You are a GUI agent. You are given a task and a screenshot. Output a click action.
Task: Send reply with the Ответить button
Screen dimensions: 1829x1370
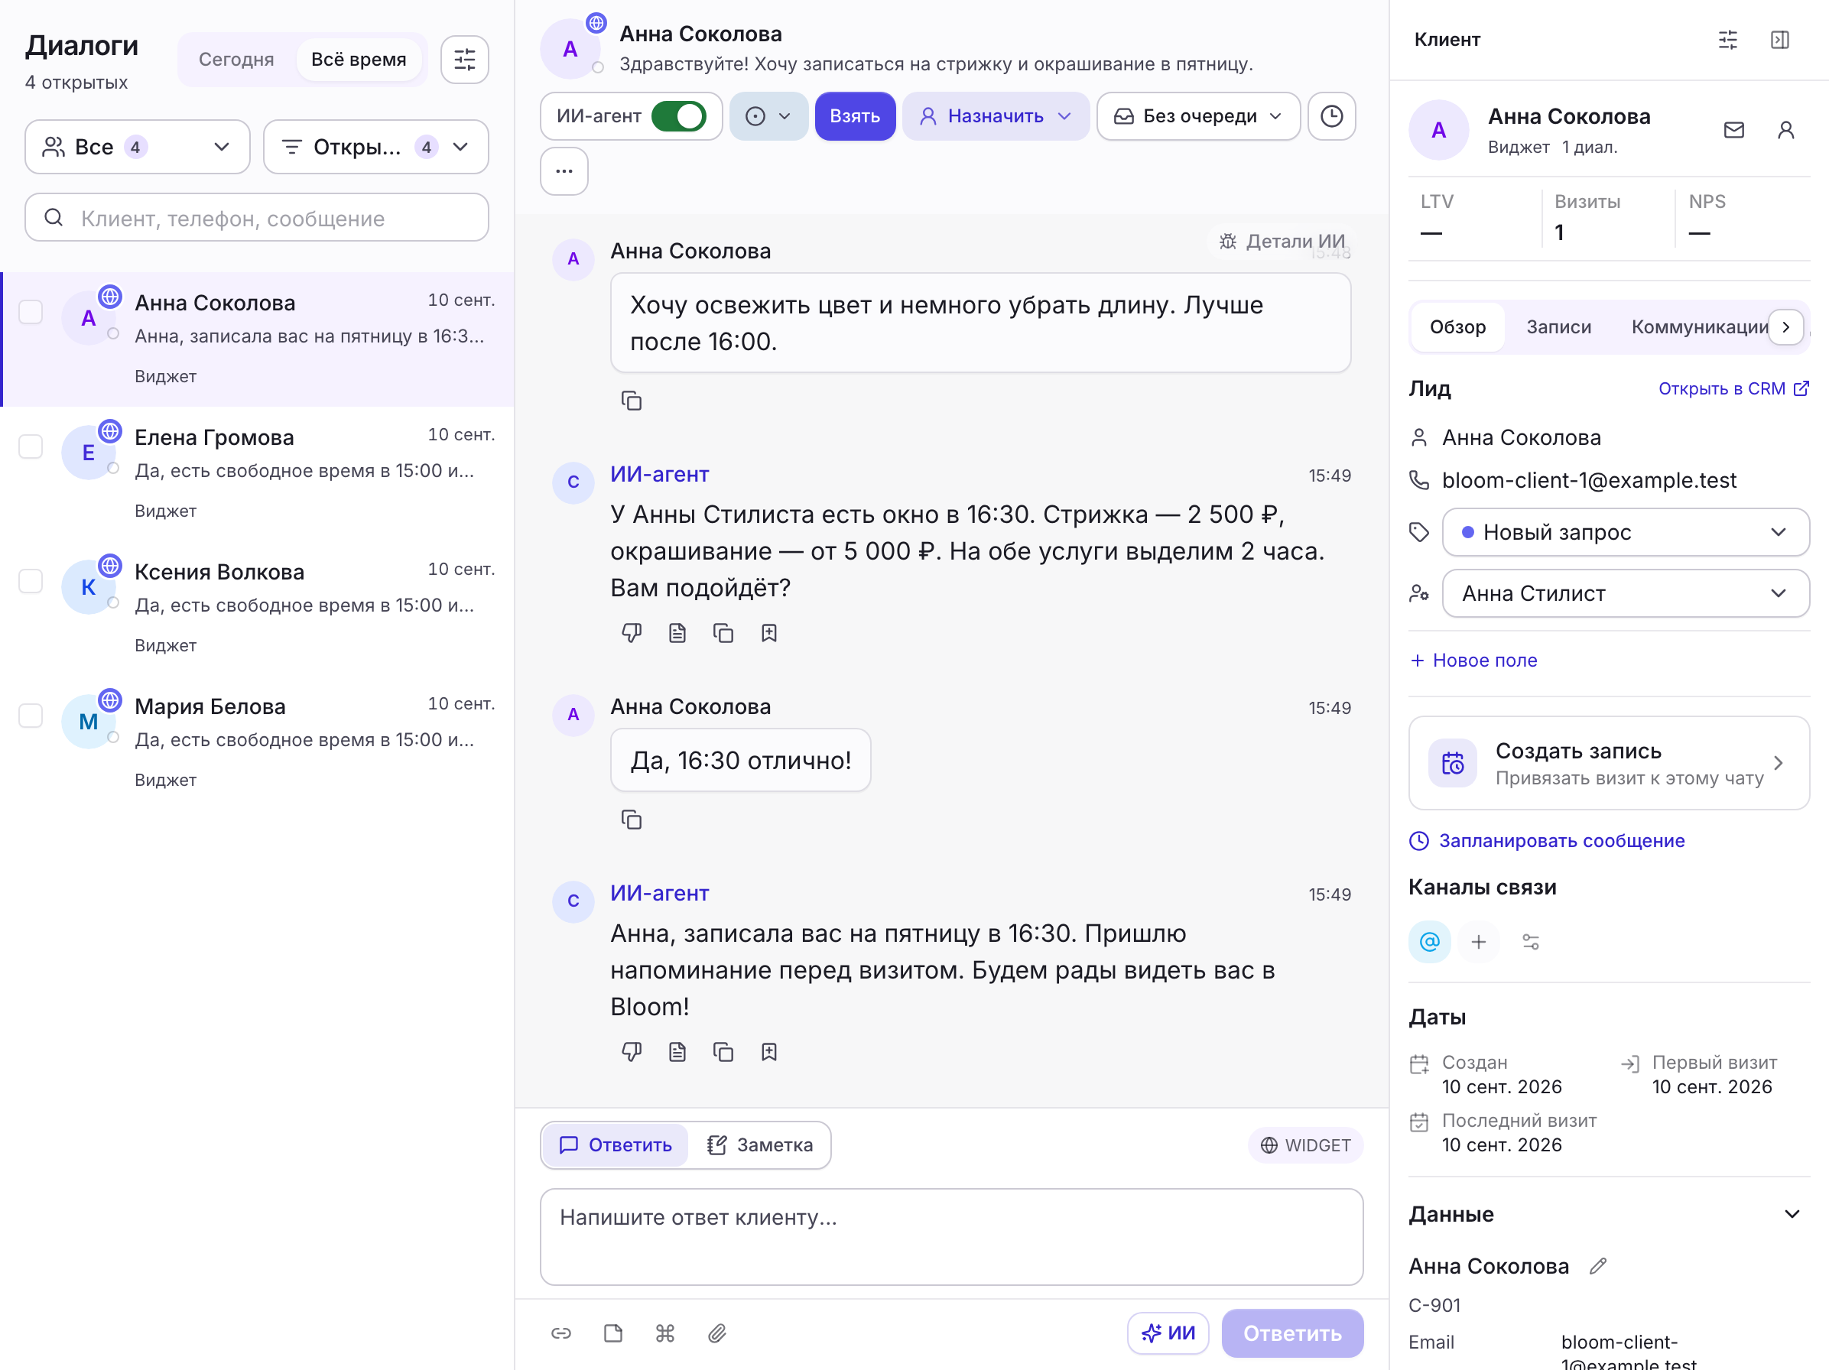tap(1291, 1333)
